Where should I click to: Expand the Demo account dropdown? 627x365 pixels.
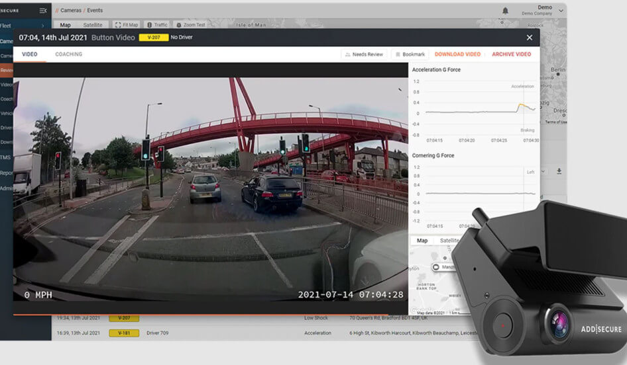(561, 11)
